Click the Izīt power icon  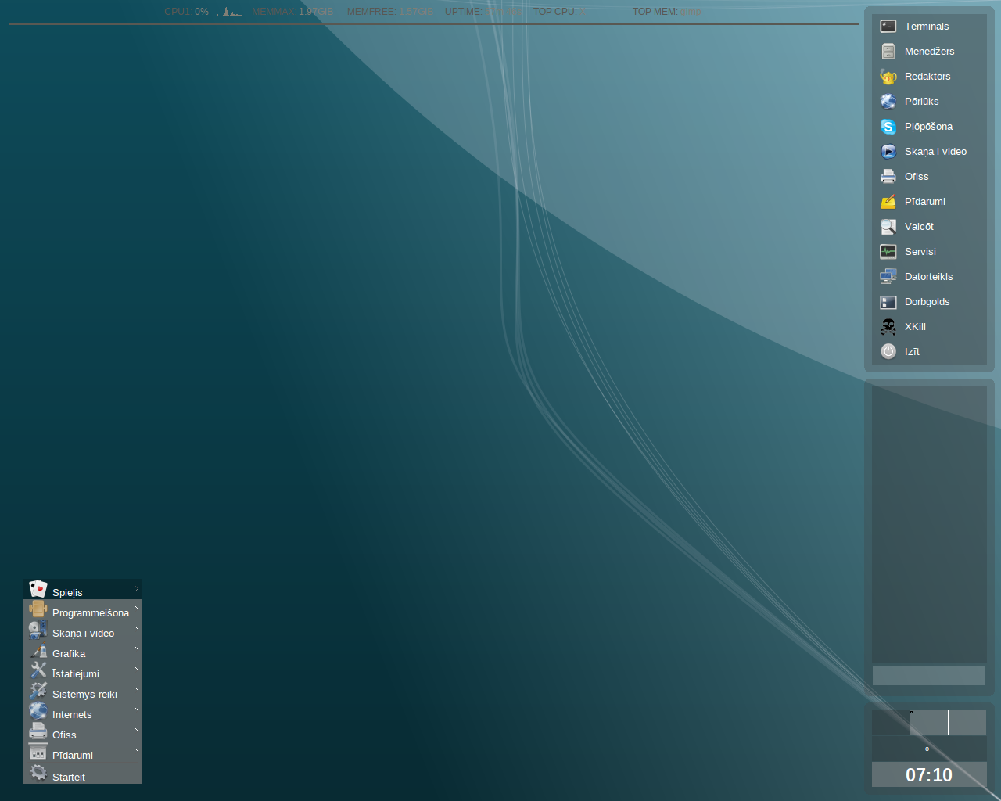(888, 352)
